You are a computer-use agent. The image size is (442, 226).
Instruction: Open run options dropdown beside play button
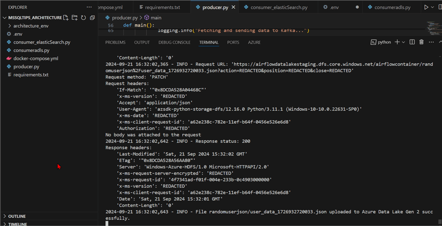coord(433,7)
